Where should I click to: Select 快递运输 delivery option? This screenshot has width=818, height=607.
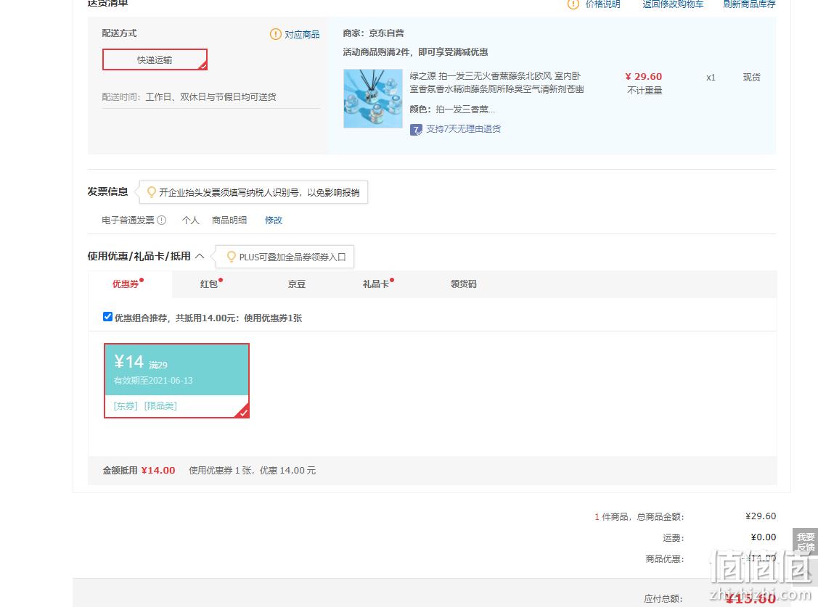pyautogui.click(x=155, y=60)
